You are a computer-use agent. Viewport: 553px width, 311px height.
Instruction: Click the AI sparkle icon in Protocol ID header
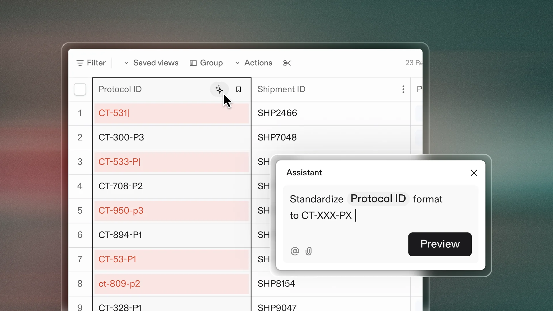pyautogui.click(x=219, y=89)
